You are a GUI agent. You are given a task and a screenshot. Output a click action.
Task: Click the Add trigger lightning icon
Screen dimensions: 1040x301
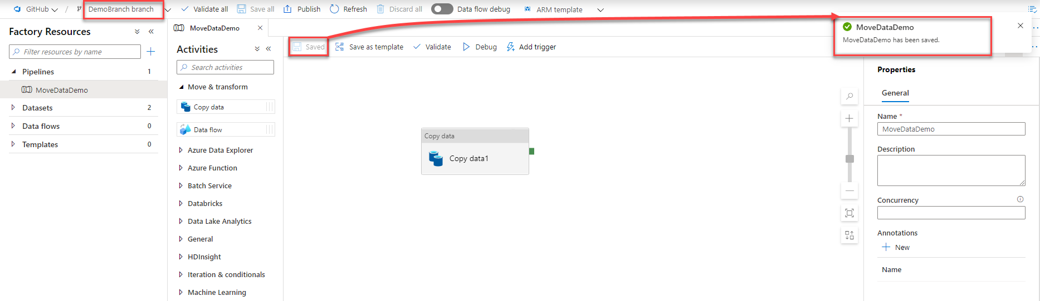510,47
